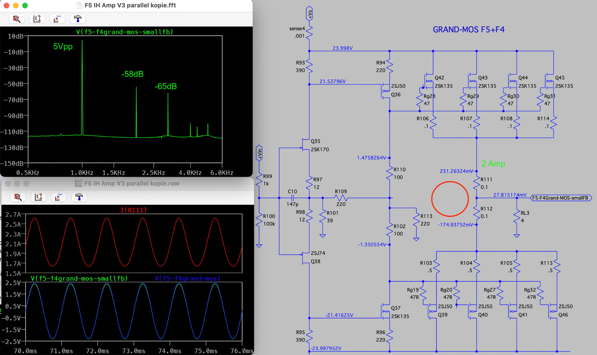Select the Q45 2SK135 MOSFET symbol
The image size is (597, 355).
click(549, 81)
